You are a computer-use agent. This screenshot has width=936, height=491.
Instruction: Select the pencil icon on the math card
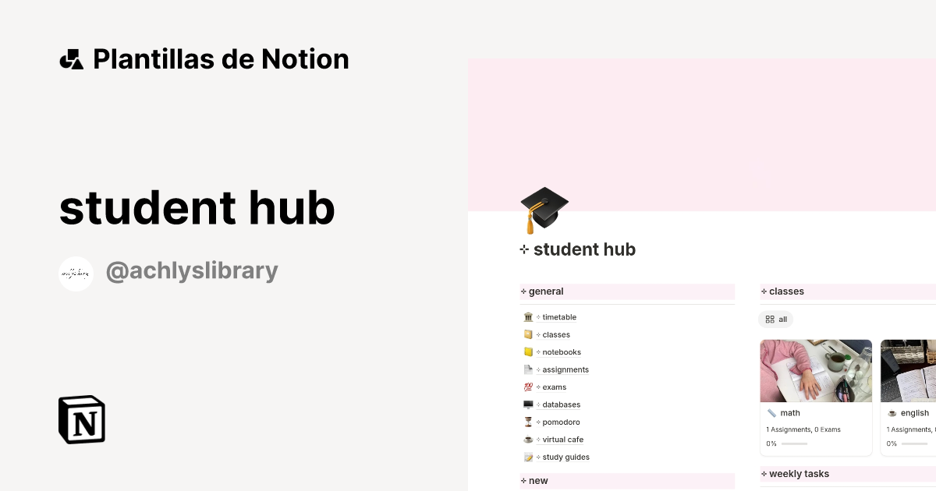[772, 412]
